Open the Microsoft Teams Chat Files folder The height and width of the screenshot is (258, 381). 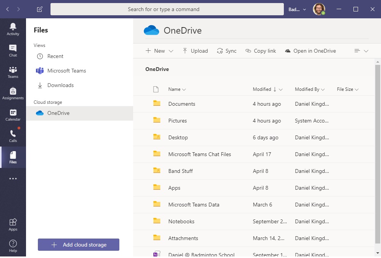pyautogui.click(x=199, y=154)
